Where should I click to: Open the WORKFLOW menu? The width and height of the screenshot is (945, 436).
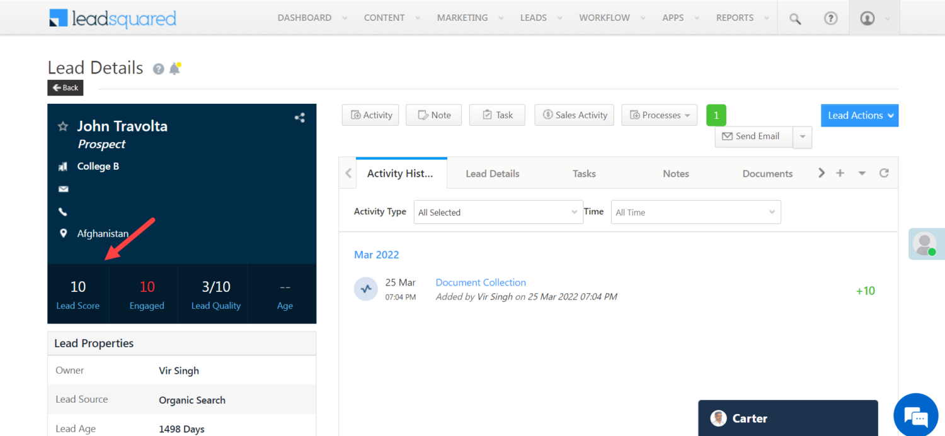[x=604, y=18]
